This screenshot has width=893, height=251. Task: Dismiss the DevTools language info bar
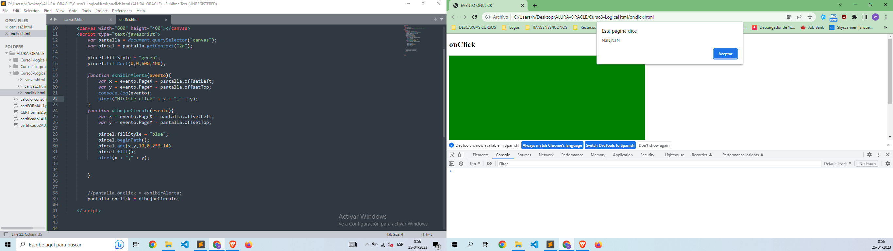tap(888, 145)
